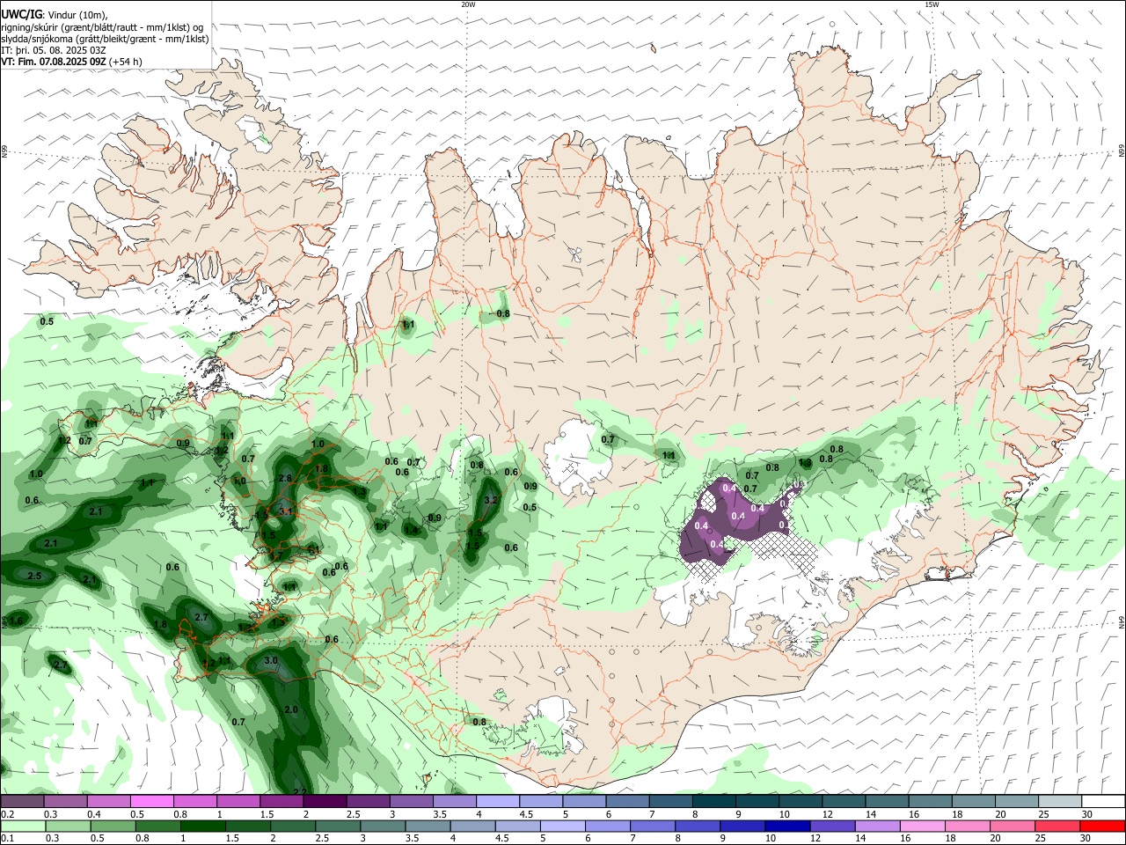Click the 'UWC/IG: Vindur (10m)' title text
This screenshot has width=1126, height=845.
pyautogui.click(x=55, y=15)
